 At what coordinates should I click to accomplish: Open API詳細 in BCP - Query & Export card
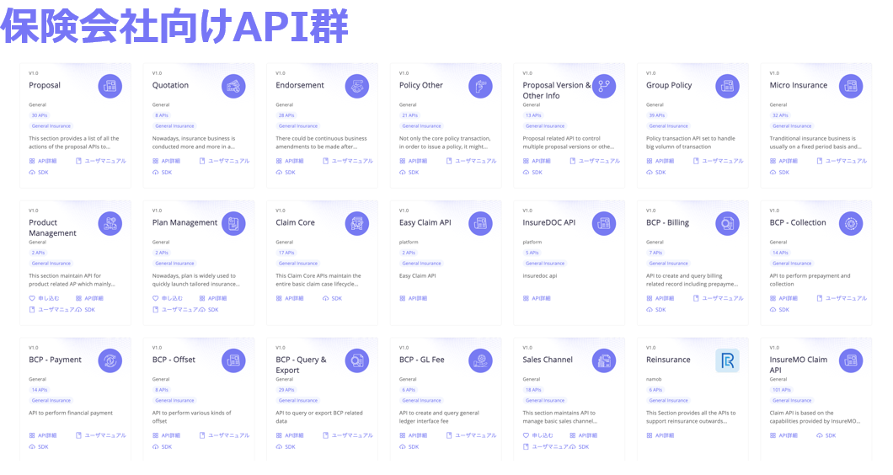290,435
